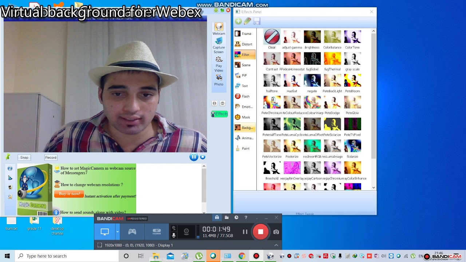Select Bandicam HDMI device recording mode
The width and height of the screenshot is (466, 262).
pos(157,232)
